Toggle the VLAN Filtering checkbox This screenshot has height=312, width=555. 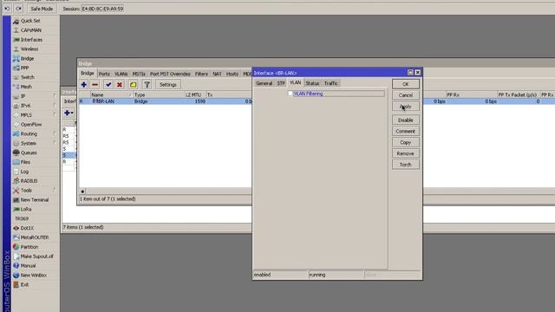(291, 94)
